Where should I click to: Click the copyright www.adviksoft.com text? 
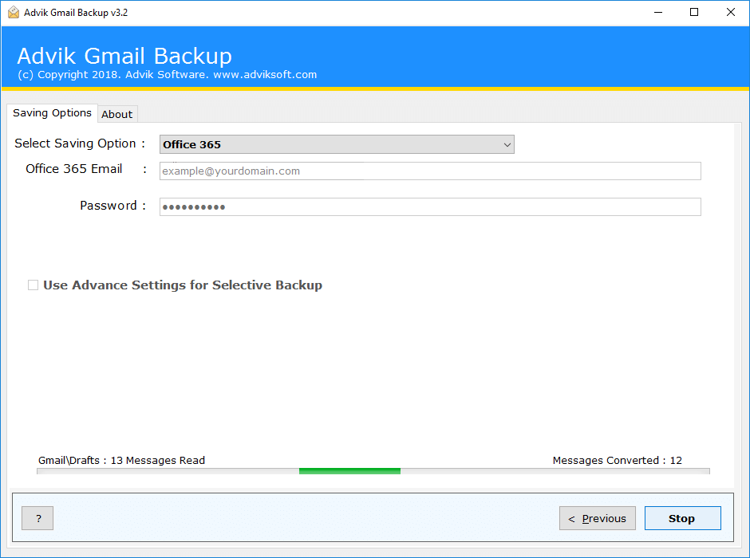point(167,74)
